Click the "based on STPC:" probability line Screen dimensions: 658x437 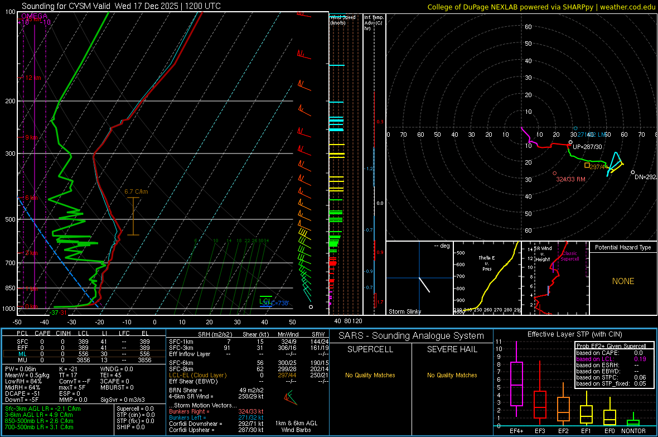(x=611, y=377)
